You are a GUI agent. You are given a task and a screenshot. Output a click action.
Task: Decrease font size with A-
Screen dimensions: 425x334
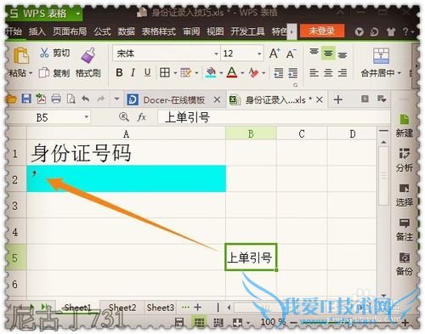tap(291, 54)
